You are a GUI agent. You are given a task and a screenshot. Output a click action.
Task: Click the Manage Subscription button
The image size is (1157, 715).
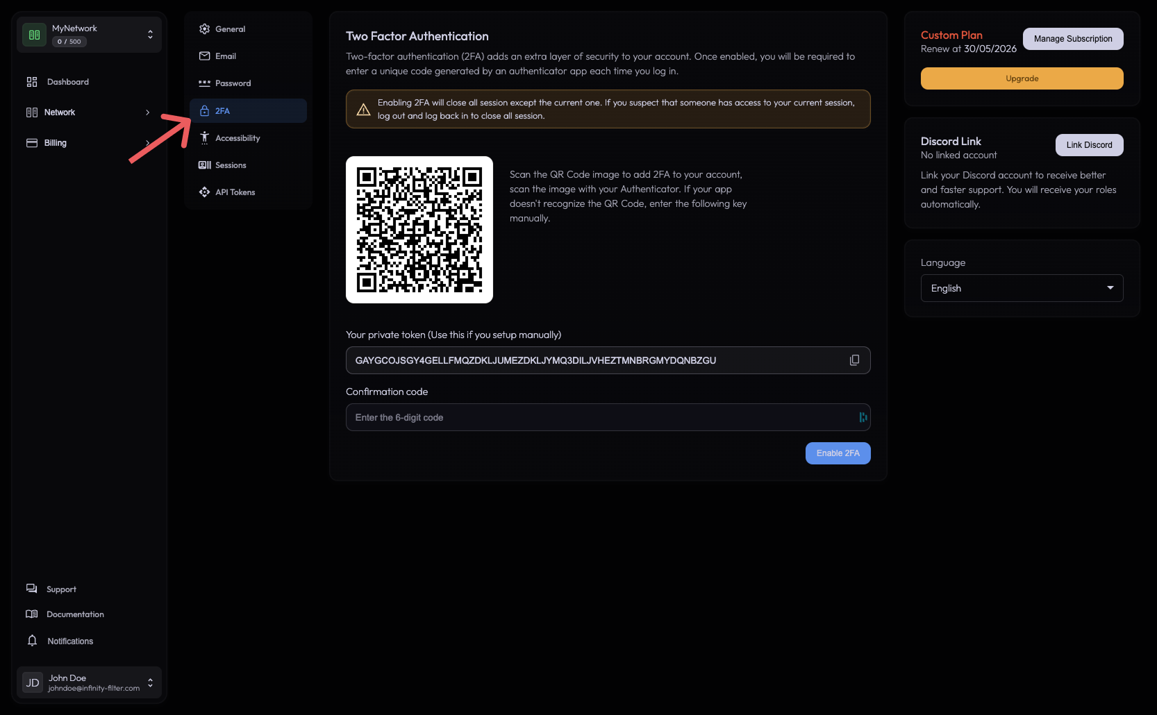click(x=1073, y=39)
